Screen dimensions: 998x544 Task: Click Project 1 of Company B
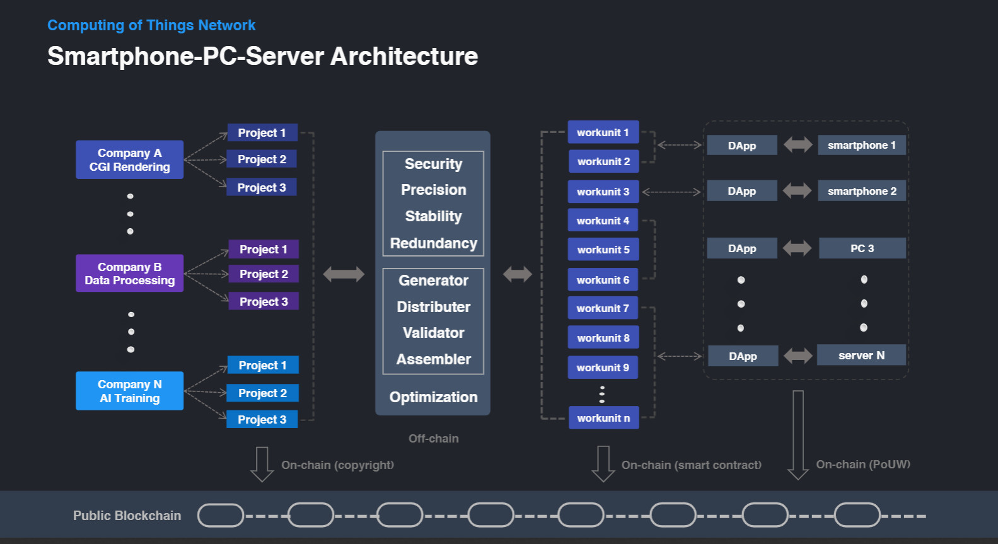tap(264, 249)
